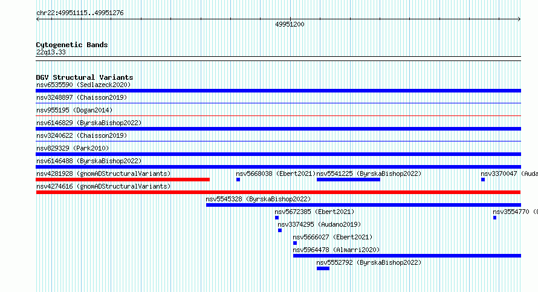Open the nsv4274616 gnomAD variant label

[103, 186]
